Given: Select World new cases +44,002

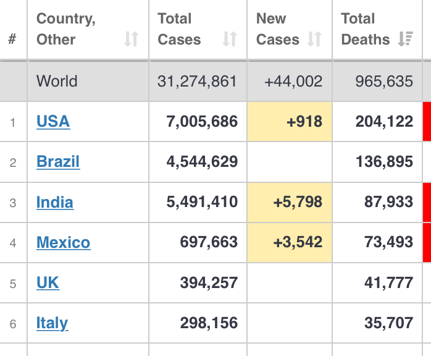Looking at the screenshot, I should point(293,82).
